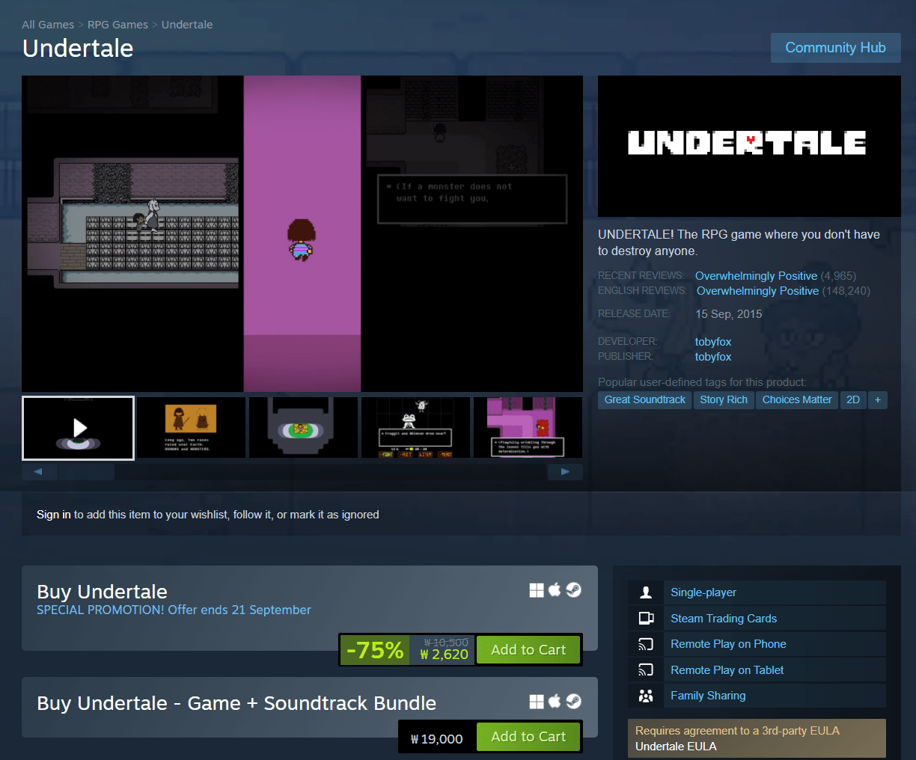Click the Windows icon in Soundtrack Bundle box

point(537,702)
